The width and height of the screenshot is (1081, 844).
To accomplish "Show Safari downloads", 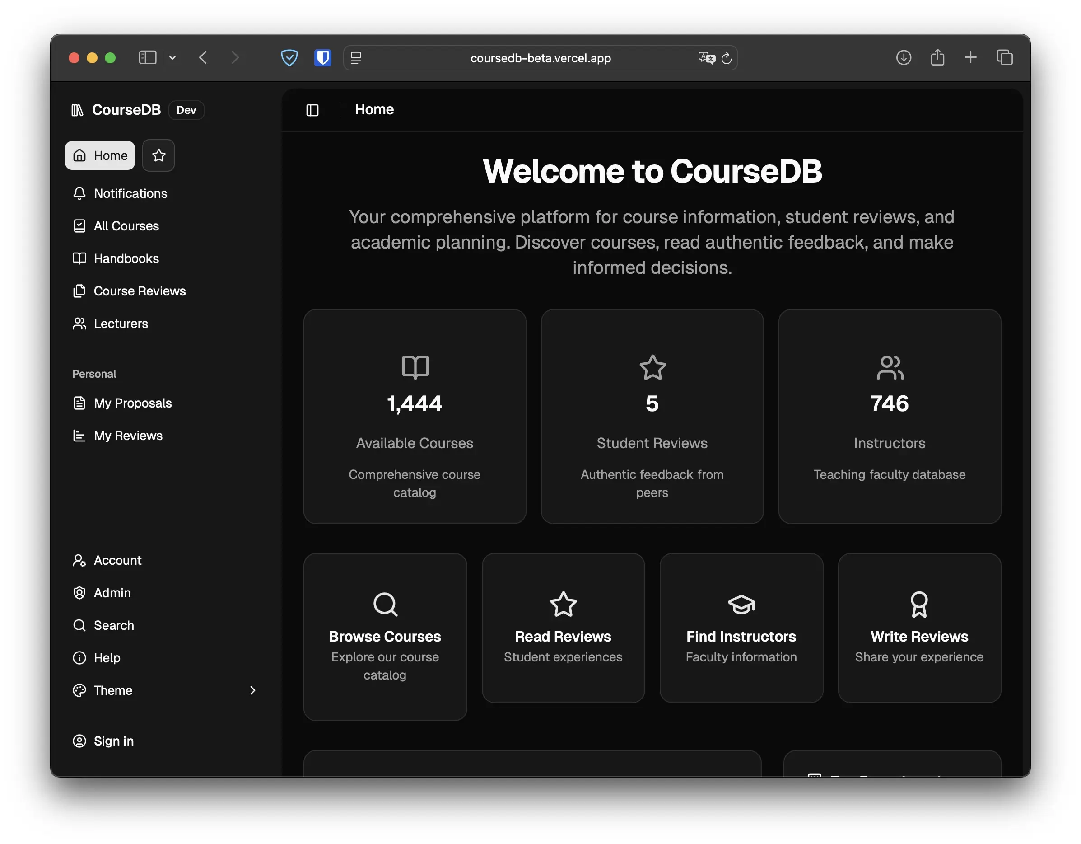I will pyautogui.click(x=904, y=57).
